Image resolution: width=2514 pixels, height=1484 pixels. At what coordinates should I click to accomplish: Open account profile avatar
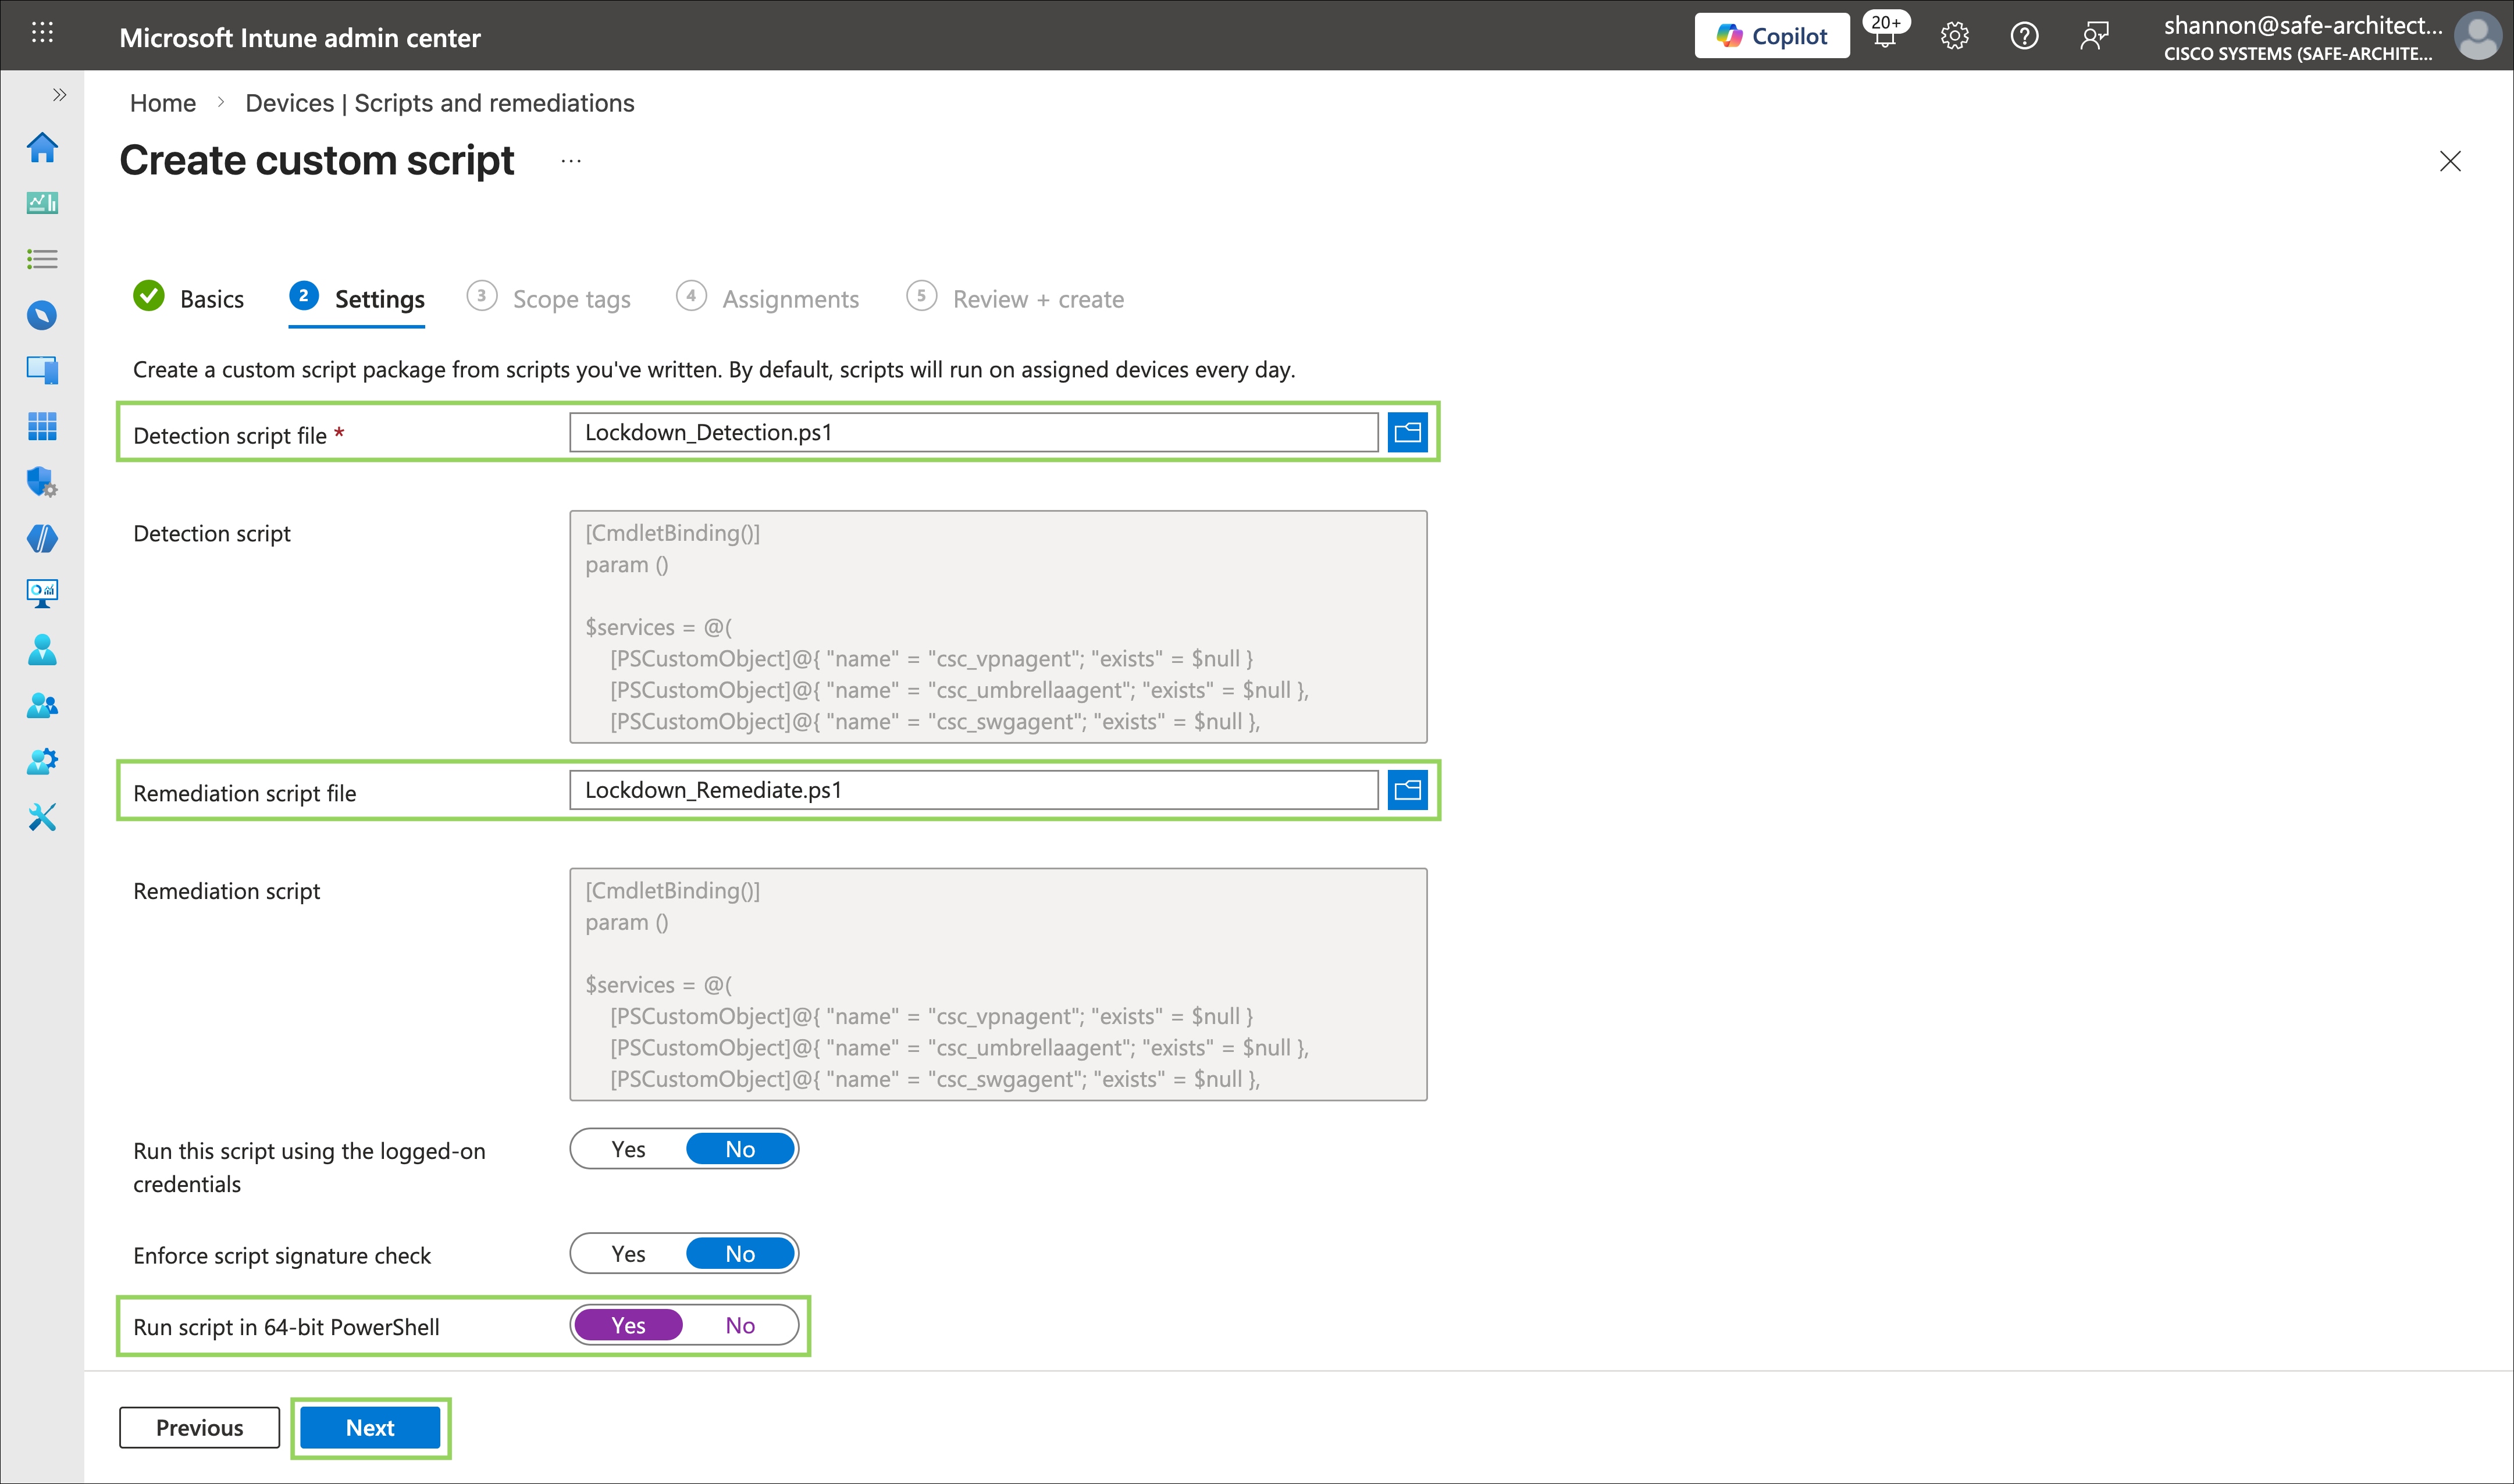pos(2477,37)
